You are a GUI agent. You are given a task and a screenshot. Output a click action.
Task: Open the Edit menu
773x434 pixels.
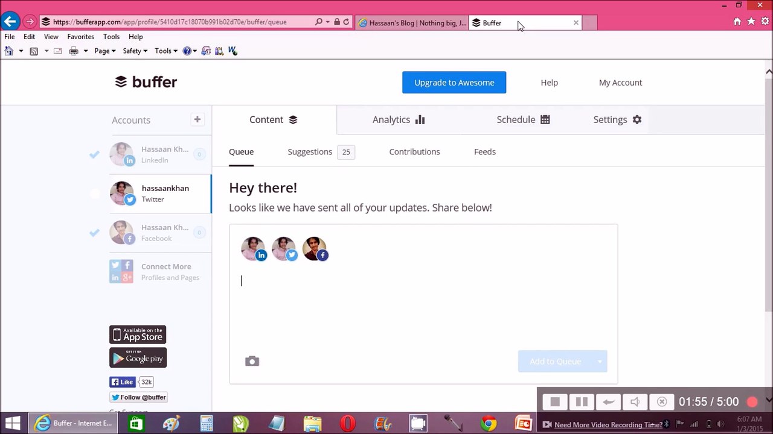[x=29, y=37]
